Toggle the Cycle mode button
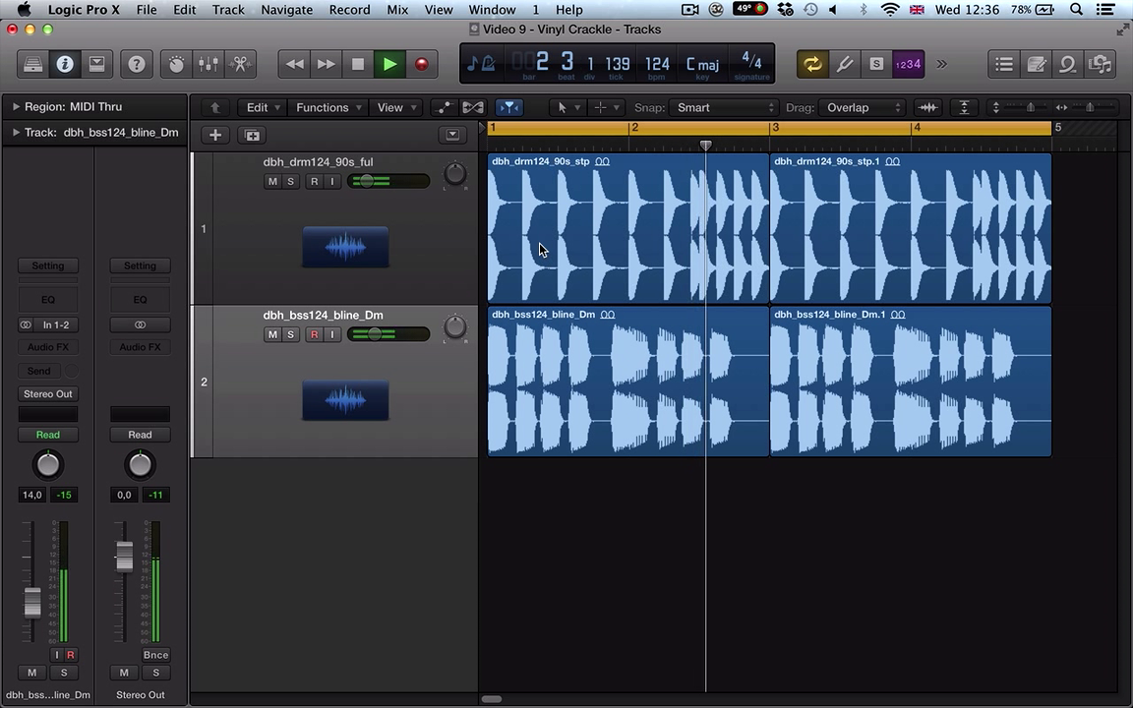This screenshot has width=1133, height=708. pyautogui.click(x=812, y=64)
